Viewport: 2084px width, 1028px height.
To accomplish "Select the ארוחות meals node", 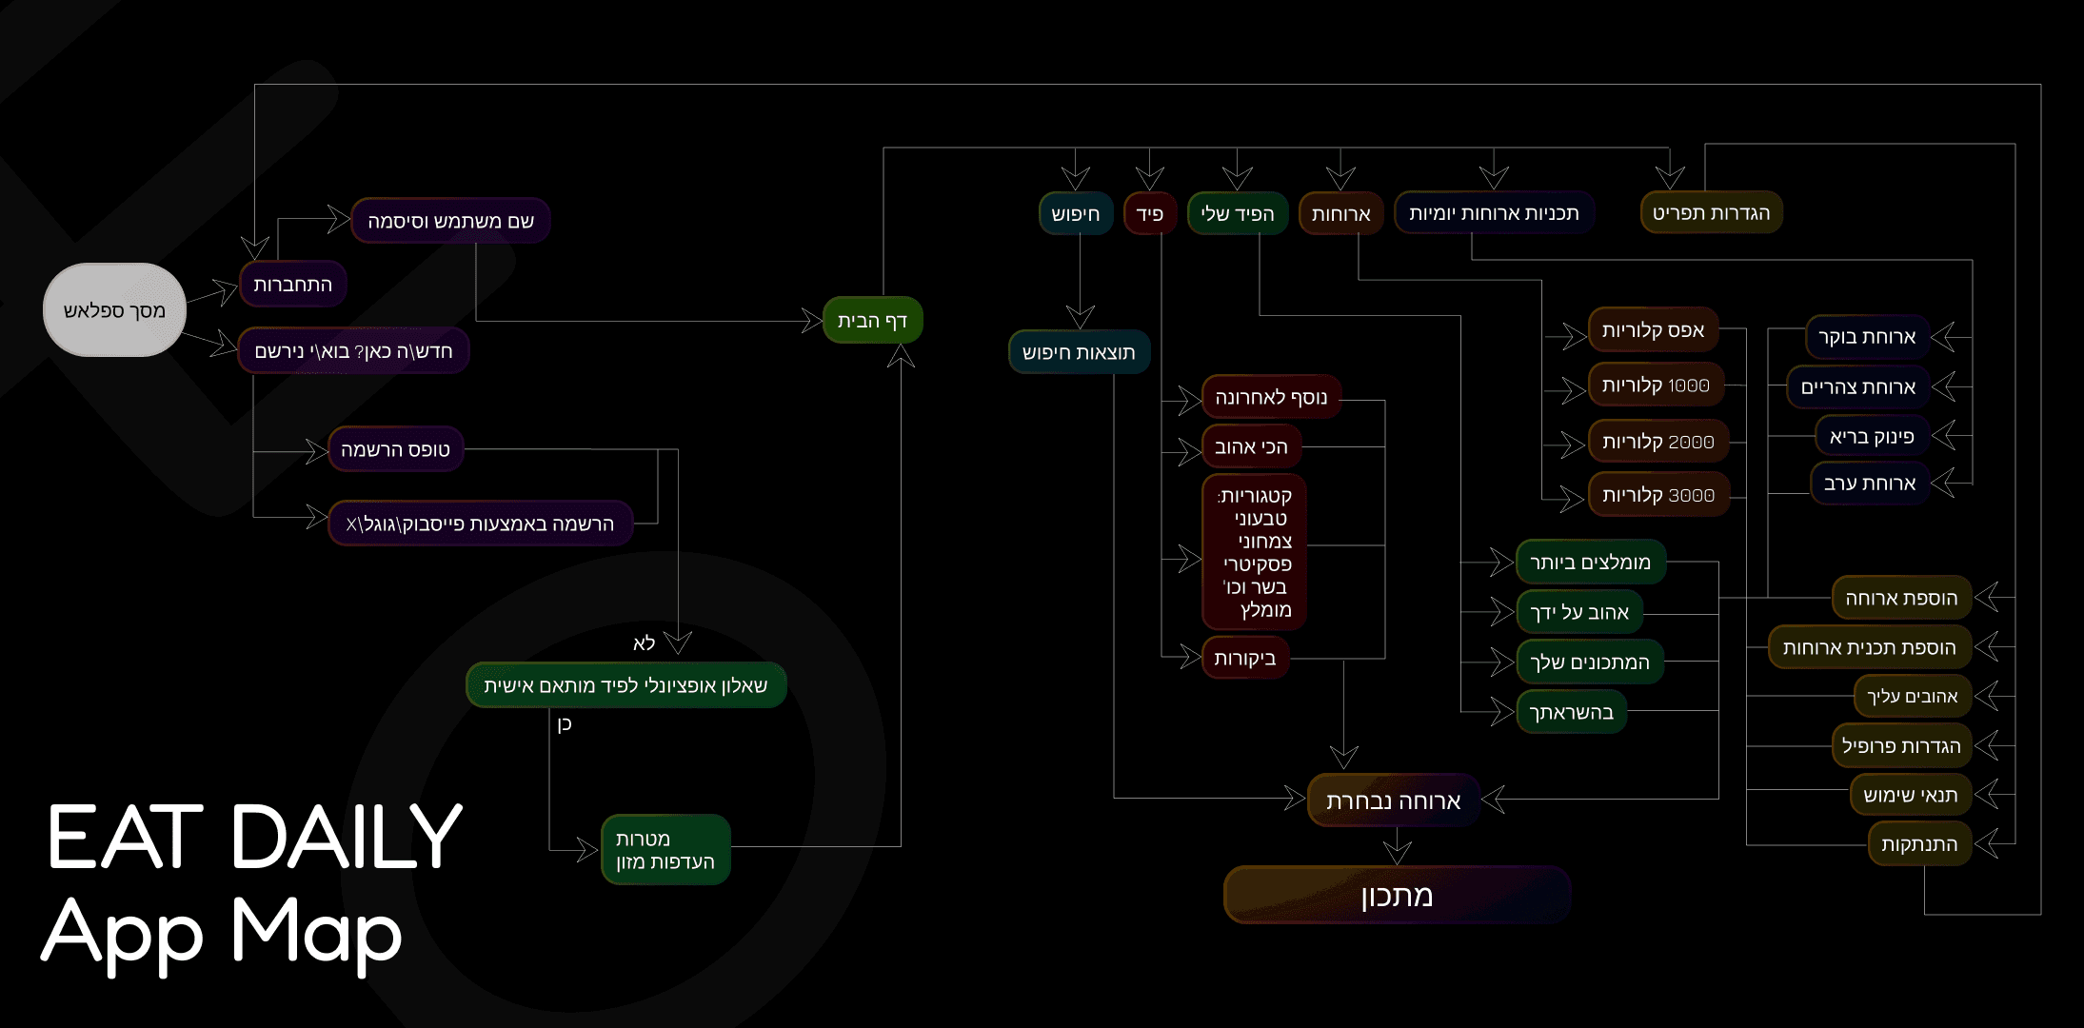I will 1340,213.
